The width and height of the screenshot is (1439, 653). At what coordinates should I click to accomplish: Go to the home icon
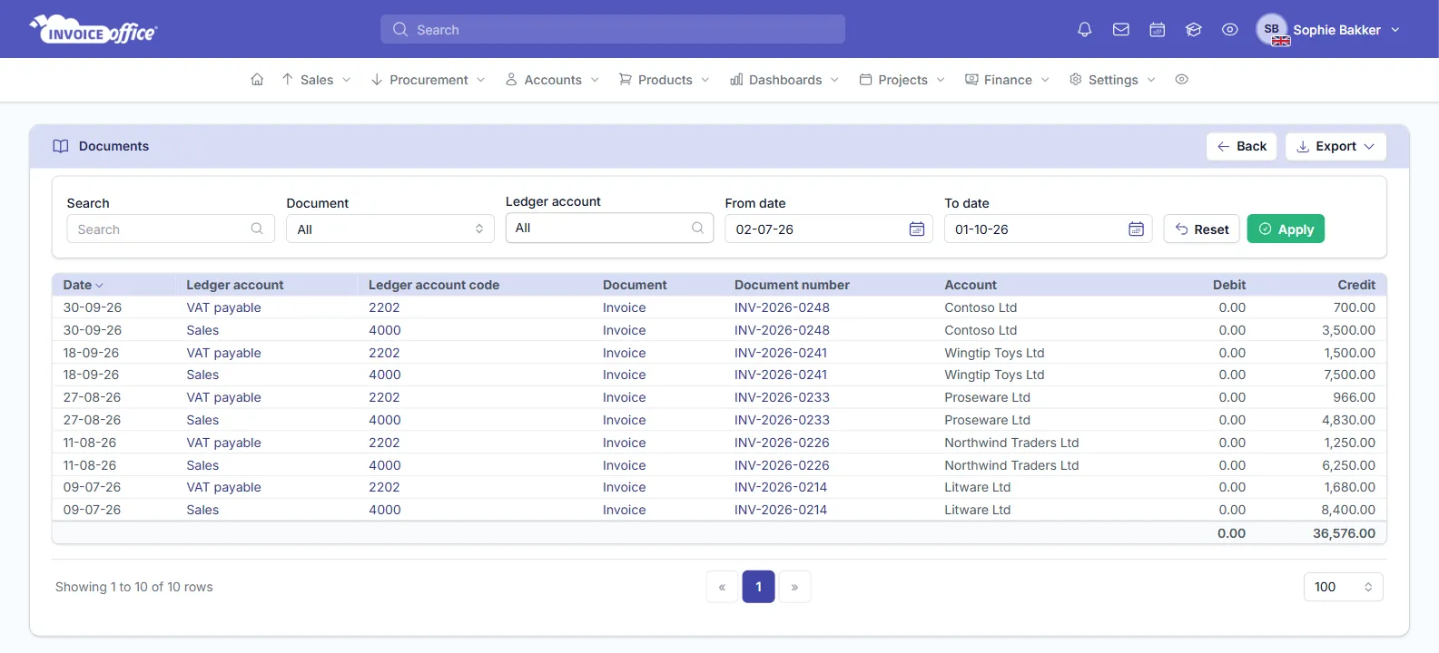click(x=257, y=80)
